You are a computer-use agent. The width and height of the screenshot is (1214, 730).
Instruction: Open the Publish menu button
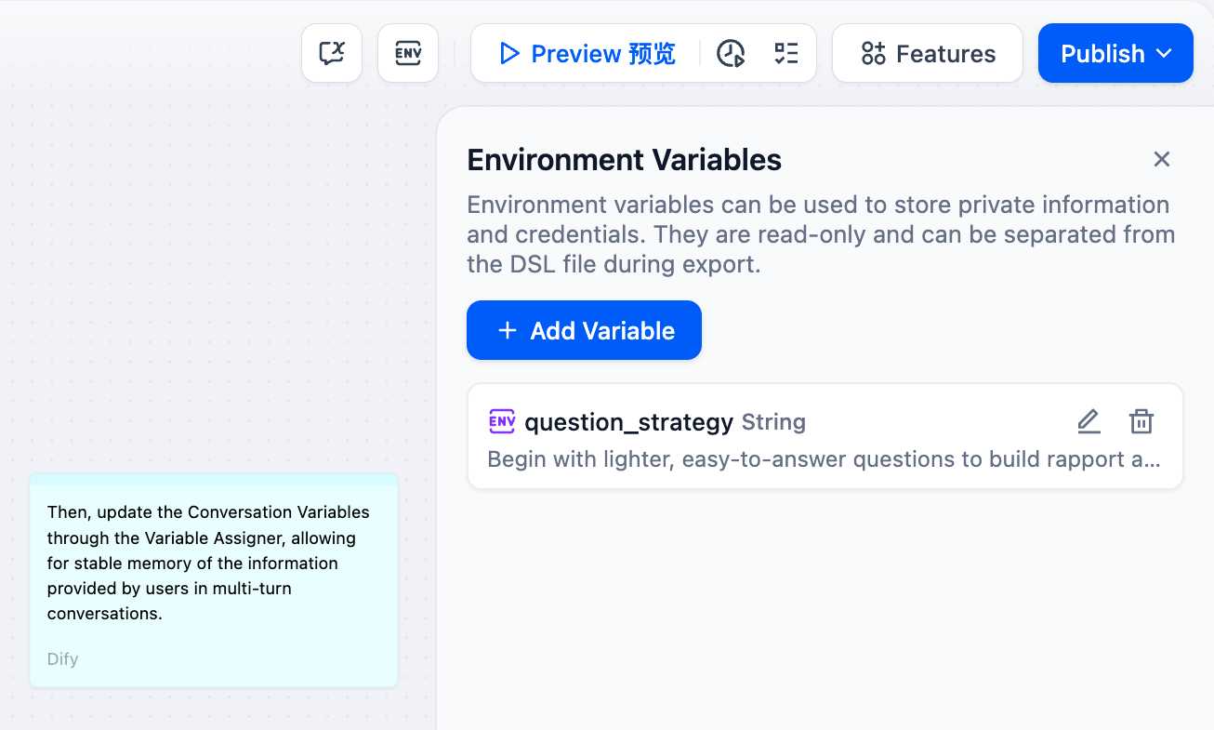click(x=1115, y=53)
